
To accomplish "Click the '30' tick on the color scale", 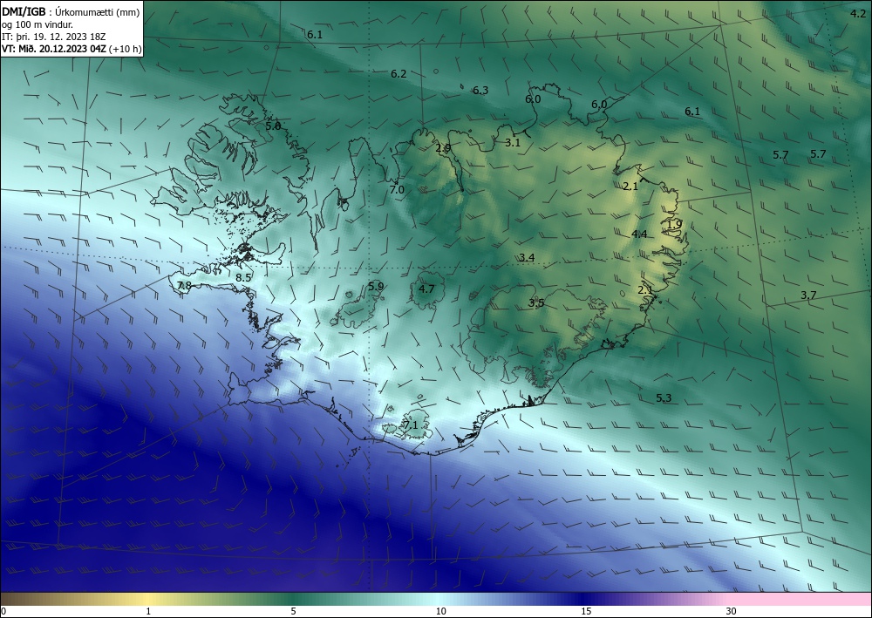I will [731, 611].
